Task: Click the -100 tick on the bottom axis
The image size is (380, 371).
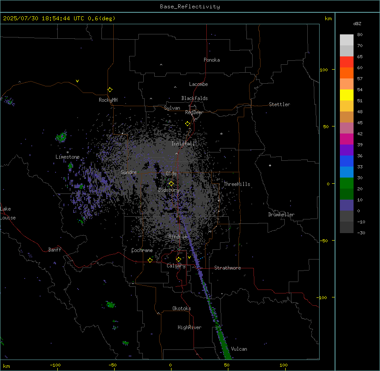Action: 55,365
